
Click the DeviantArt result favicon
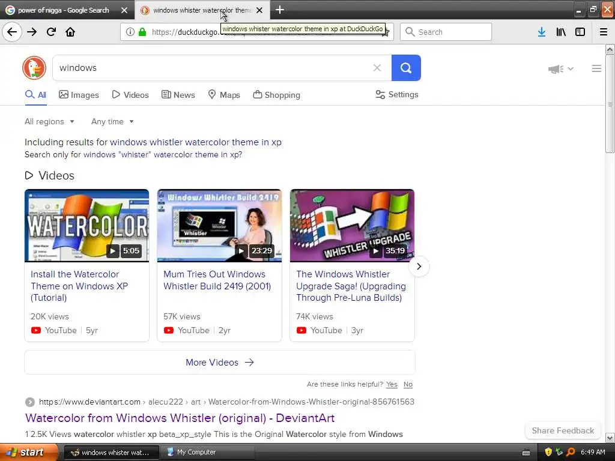tap(30, 402)
